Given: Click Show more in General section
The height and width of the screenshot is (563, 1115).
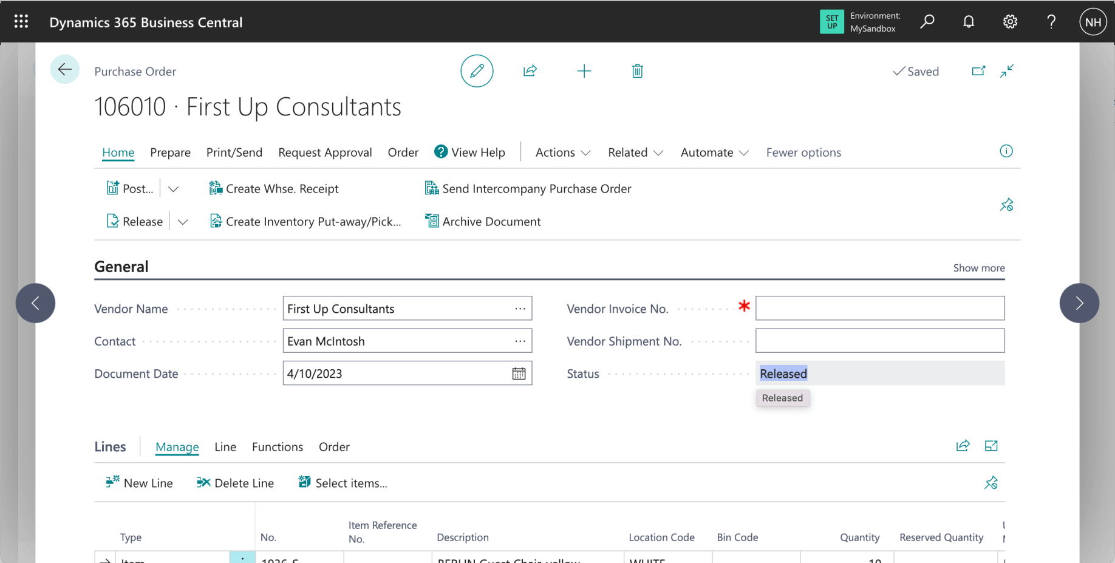Looking at the screenshot, I should 979,268.
